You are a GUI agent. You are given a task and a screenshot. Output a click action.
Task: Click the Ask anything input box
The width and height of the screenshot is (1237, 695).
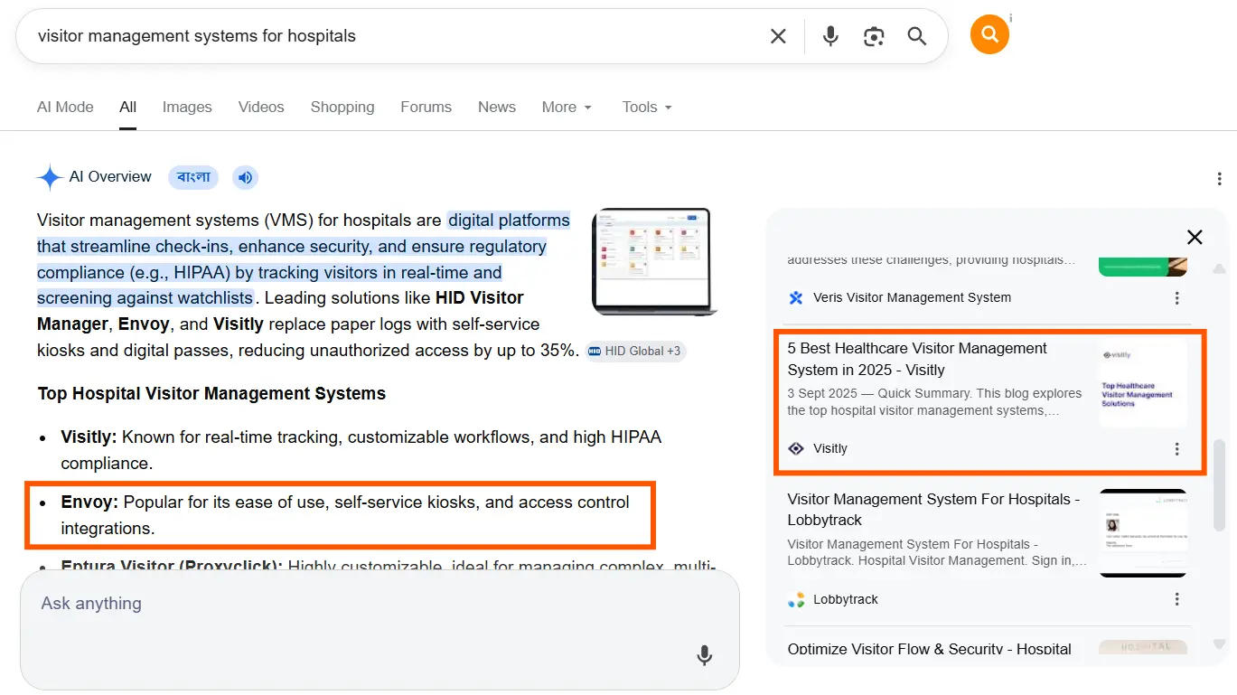380,630
